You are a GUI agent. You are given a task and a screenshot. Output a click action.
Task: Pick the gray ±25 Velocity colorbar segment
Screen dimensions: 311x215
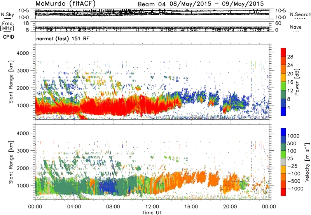click(x=283, y=162)
